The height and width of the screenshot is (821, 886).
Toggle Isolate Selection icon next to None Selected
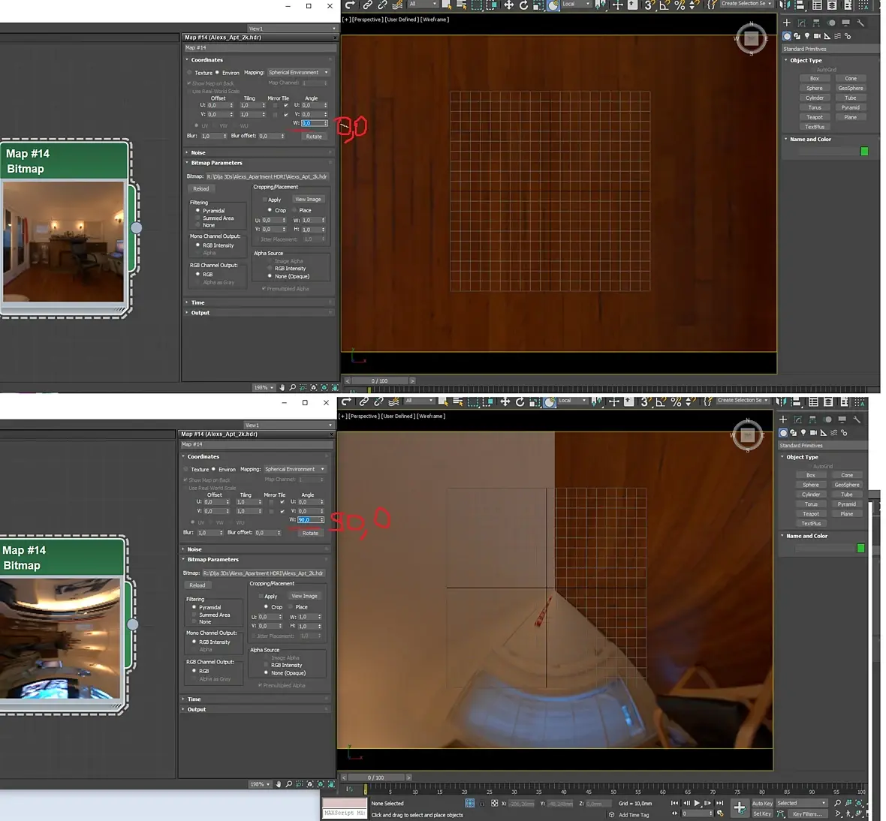[x=470, y=803]
